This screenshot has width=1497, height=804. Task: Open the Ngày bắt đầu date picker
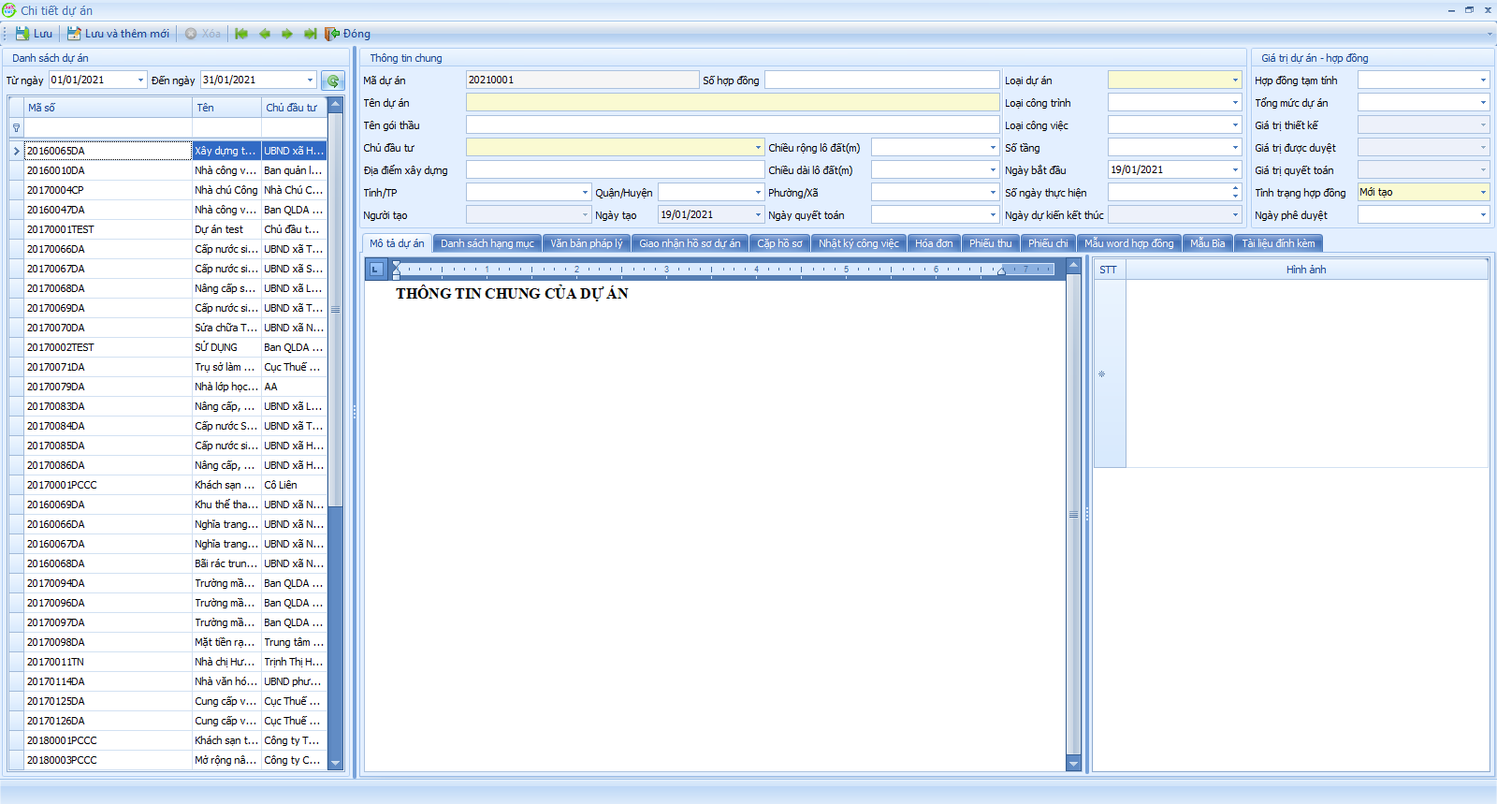pyautogui.click(x=1235, y=170)
